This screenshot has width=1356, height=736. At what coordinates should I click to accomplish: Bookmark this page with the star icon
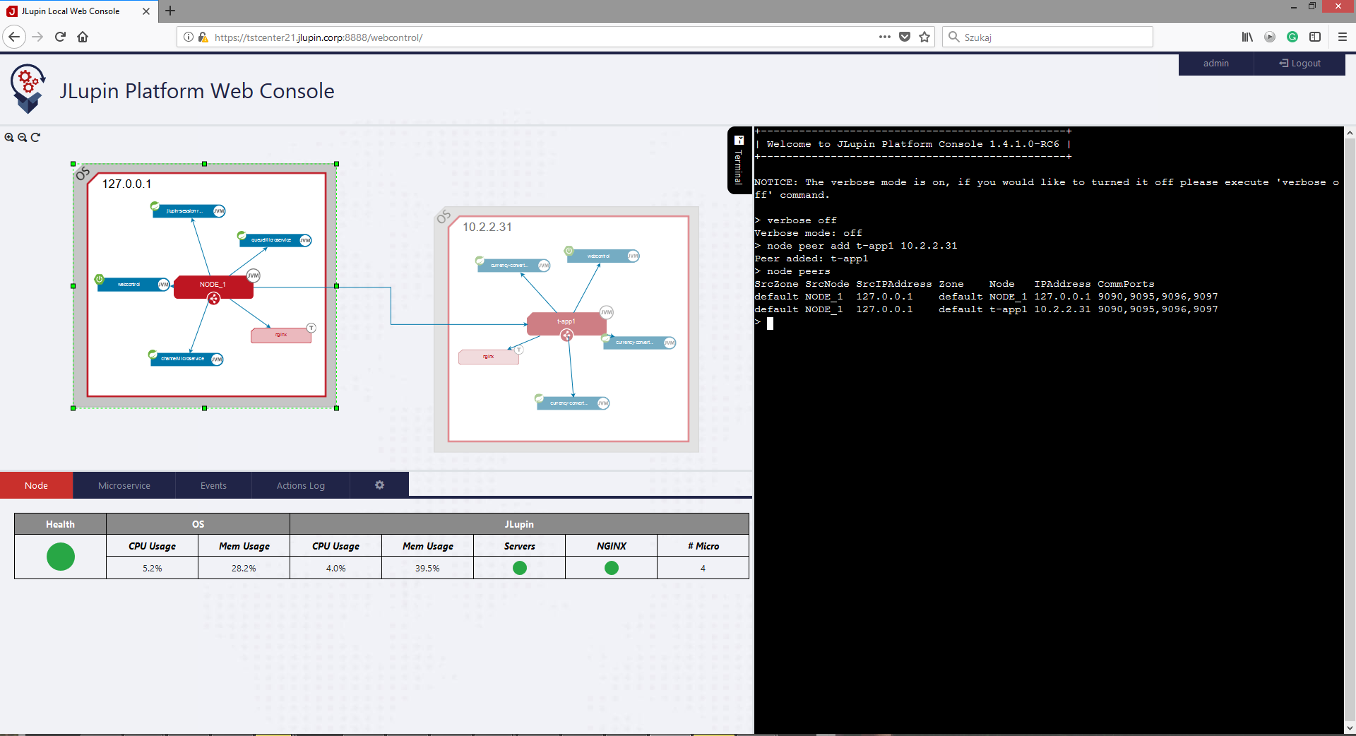tap(924, 37)
